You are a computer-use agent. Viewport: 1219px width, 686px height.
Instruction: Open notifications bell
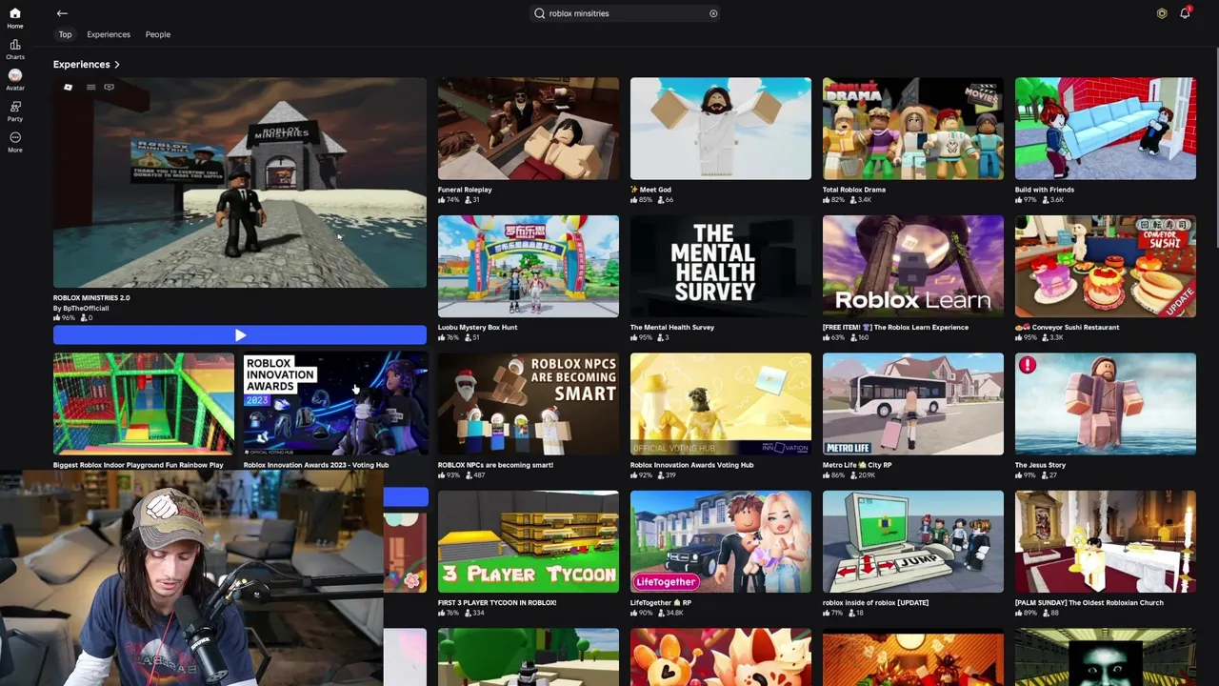(x=1185, y=13)
